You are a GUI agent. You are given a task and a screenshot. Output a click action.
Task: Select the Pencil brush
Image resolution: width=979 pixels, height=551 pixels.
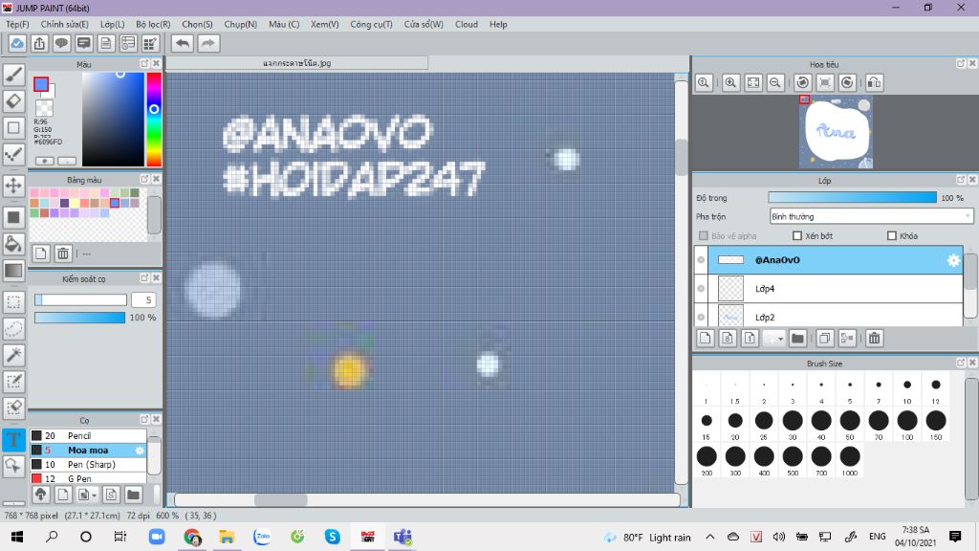point(88,435)
